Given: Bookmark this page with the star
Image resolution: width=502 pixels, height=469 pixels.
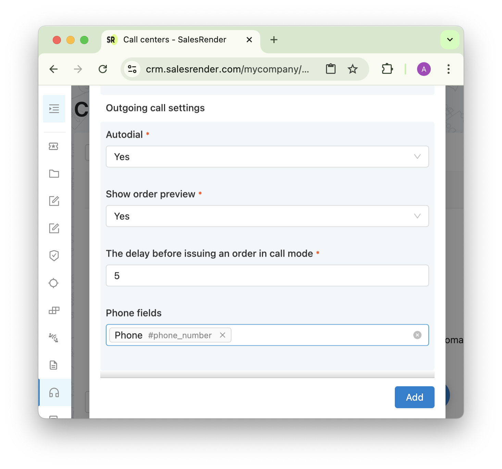Looking at the screenshot, I should pyautogui.click(x=353, y=69).
